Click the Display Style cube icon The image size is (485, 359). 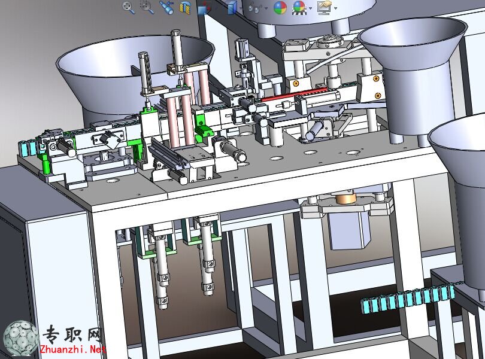point(232,7)
